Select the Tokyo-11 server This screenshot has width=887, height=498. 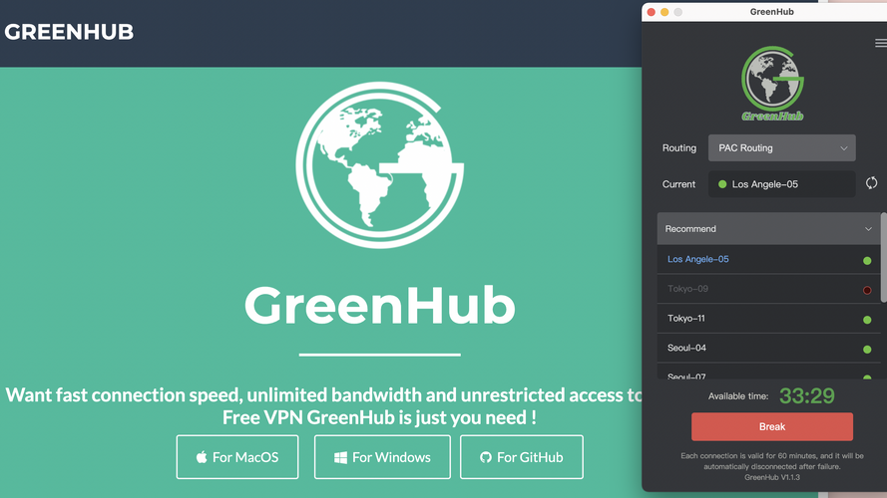[768, 319]
